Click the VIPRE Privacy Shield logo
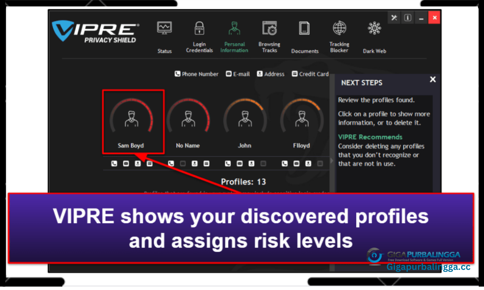 (95, 32)
